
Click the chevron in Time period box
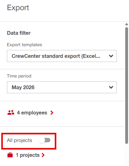111,87
